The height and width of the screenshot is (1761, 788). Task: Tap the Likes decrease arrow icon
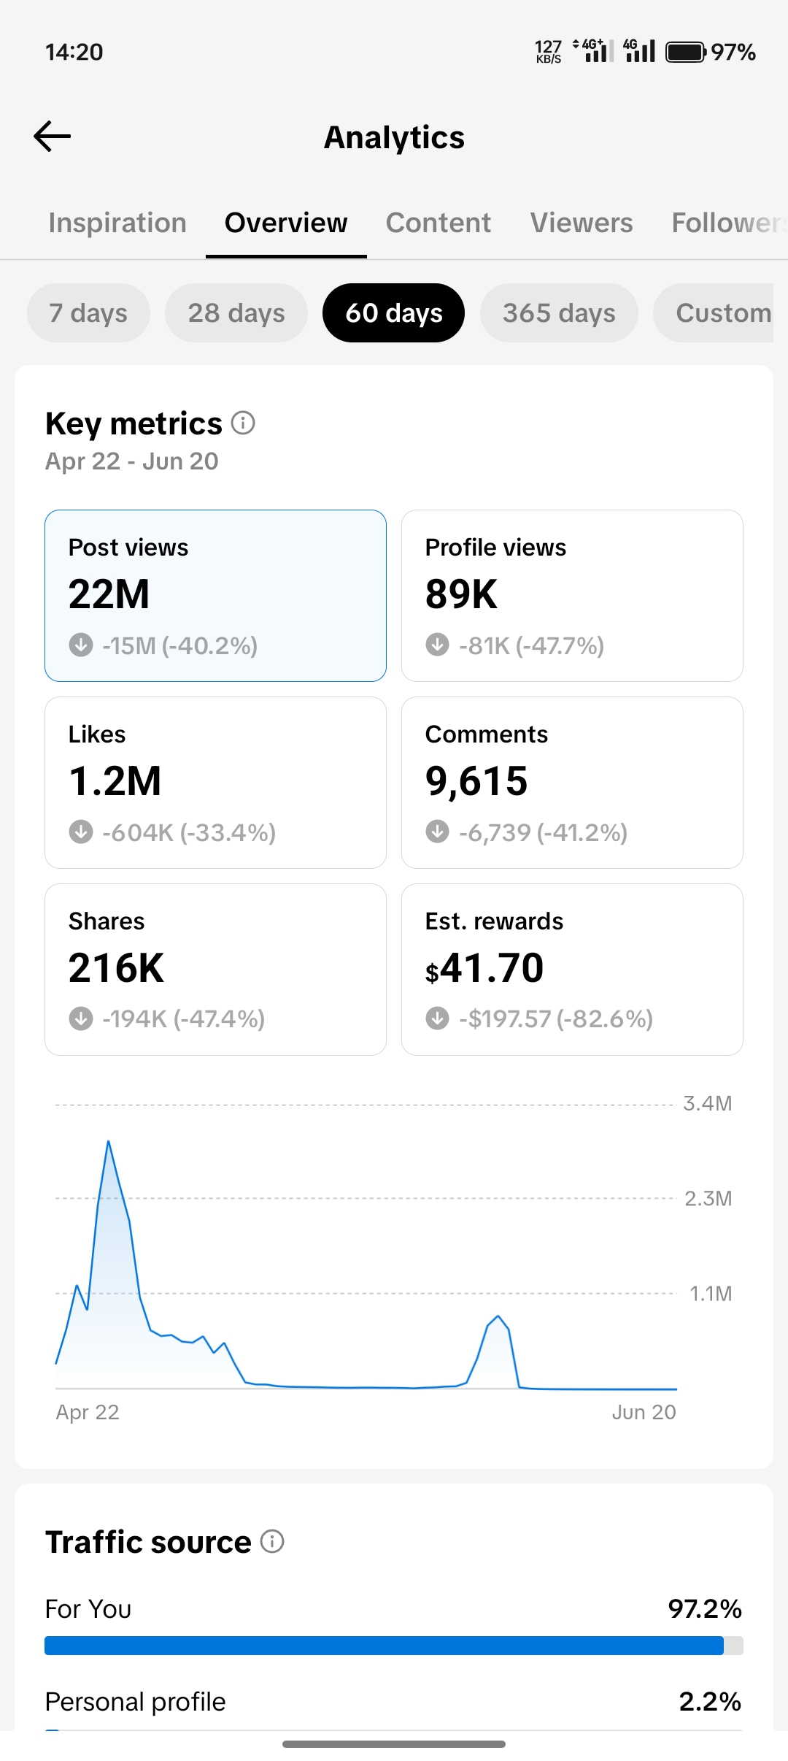pyautogui.click(x=81, y=832)
